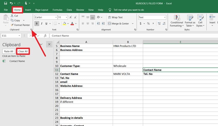Expand Clipboard pane options chevron

click(x=41, y=44)
